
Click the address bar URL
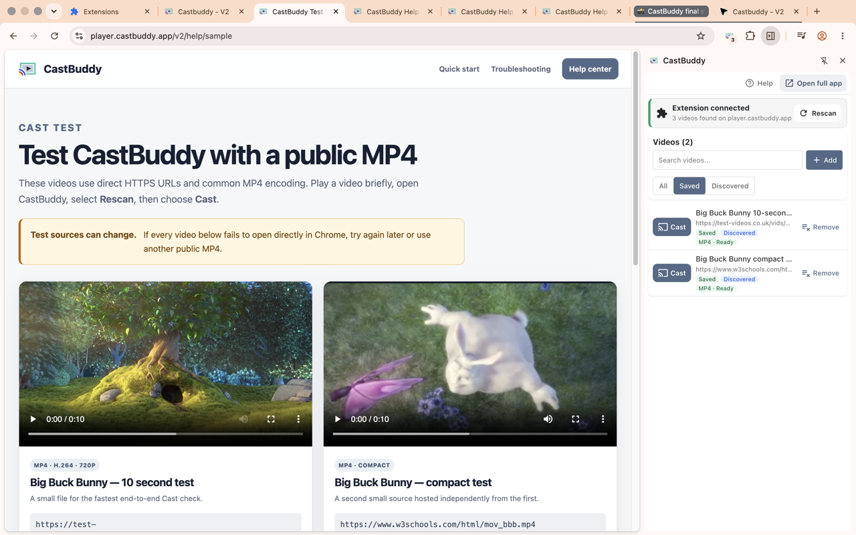(161, 36)
